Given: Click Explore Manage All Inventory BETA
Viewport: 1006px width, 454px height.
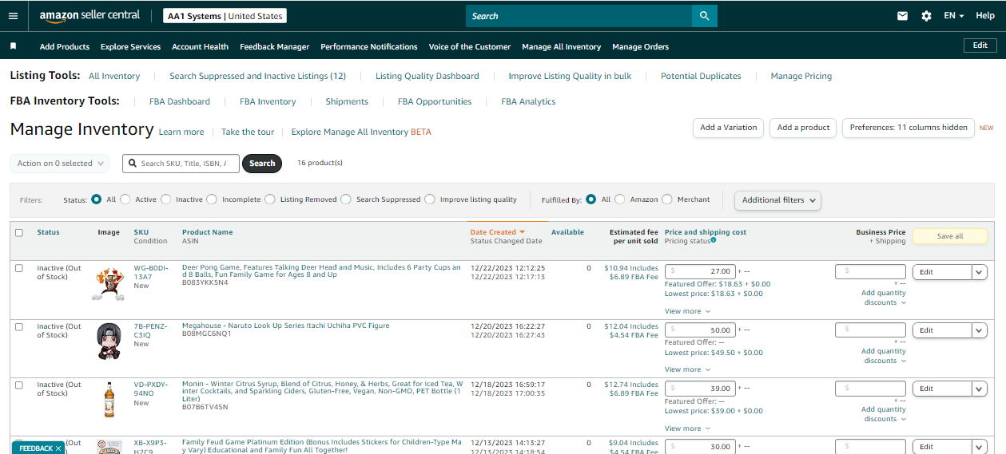Looking at the screenshot, I should (361, 132).
